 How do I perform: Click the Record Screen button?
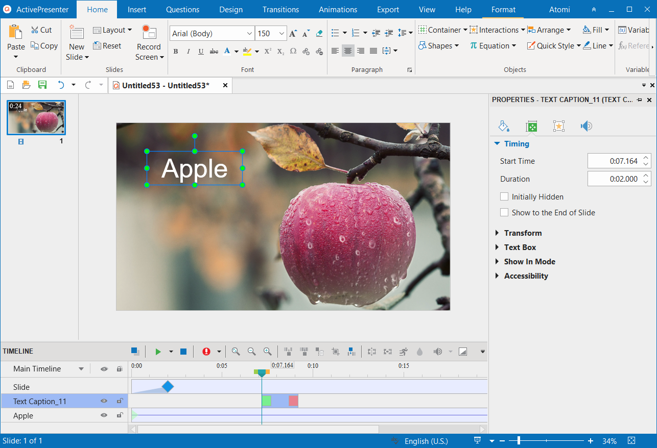pyautogui.click(x=149, y=43)
